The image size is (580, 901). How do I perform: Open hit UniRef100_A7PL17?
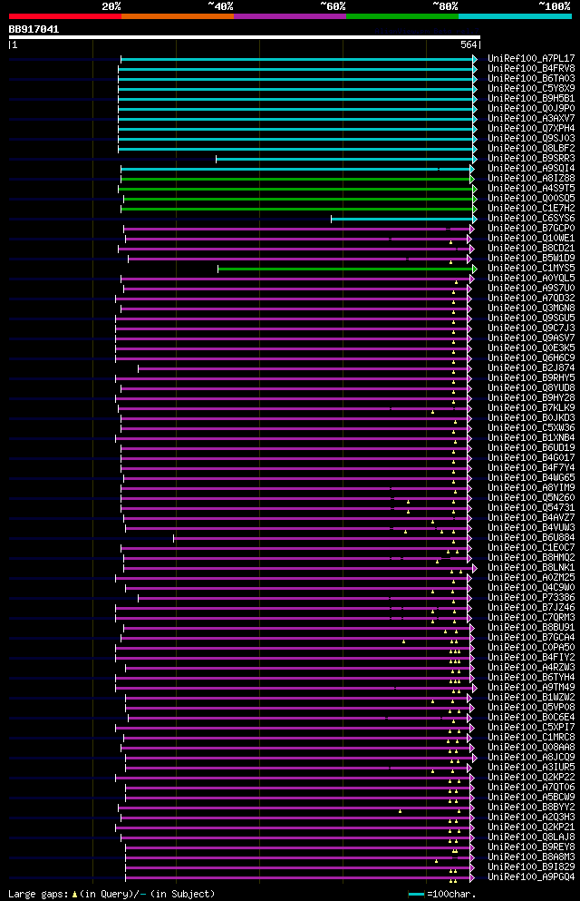pos(531,59)
